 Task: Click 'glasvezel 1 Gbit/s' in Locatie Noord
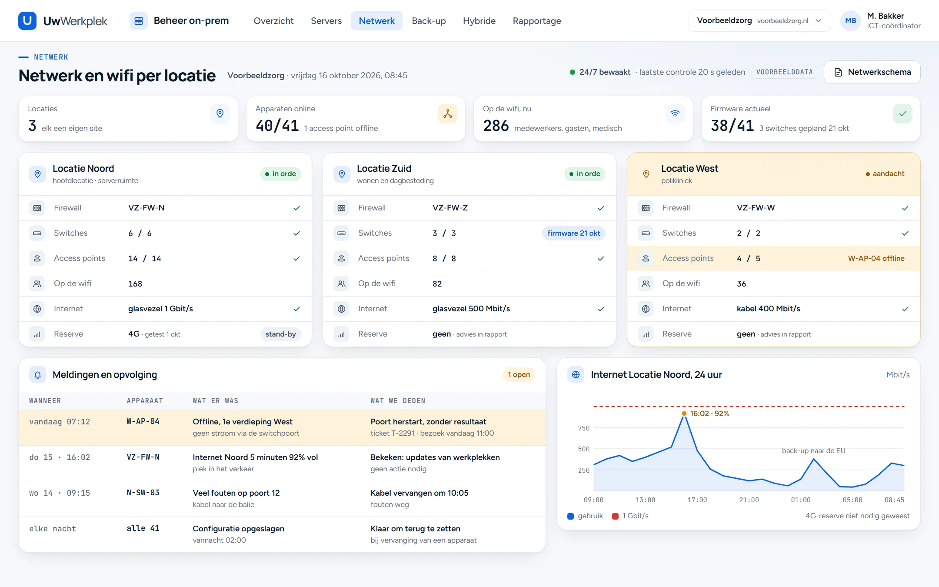click(x=160, y=309)
